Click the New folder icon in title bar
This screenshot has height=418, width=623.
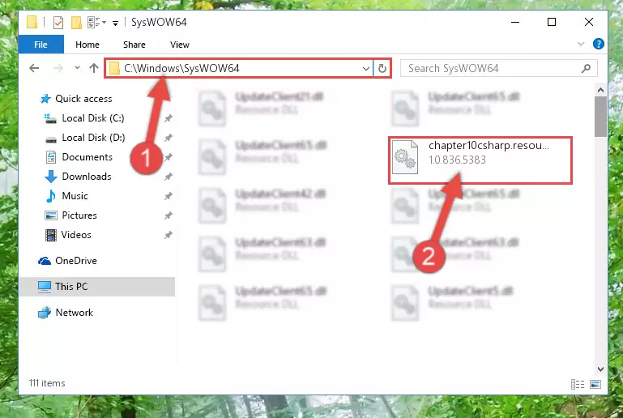pyautogui.click(x=76, y=22)
